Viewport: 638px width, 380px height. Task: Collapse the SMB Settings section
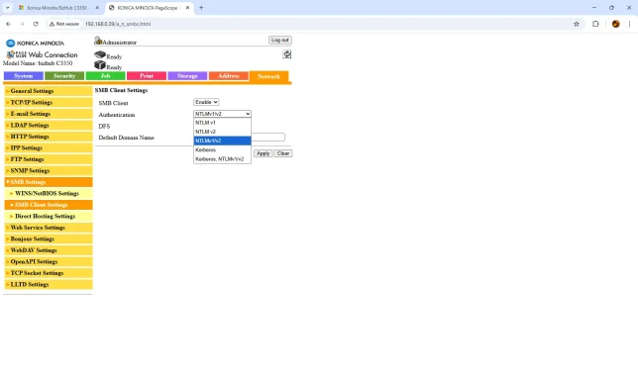coord(49,182)
